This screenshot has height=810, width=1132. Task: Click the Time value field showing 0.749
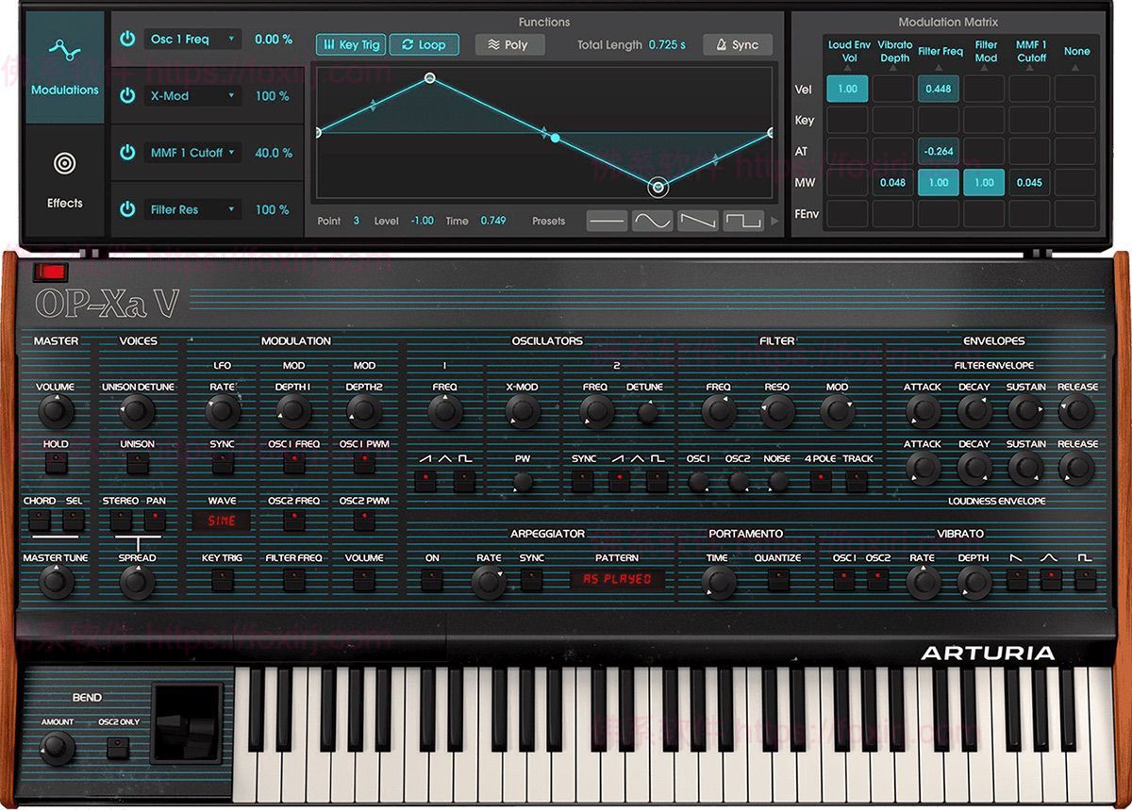point(494,221)
